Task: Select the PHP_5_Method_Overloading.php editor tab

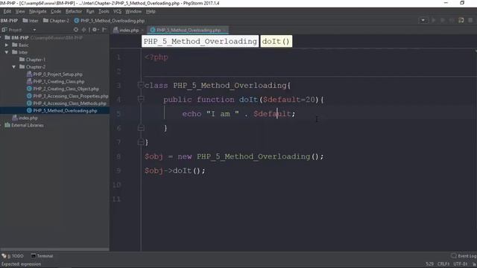Action: [x=188, y=30]
